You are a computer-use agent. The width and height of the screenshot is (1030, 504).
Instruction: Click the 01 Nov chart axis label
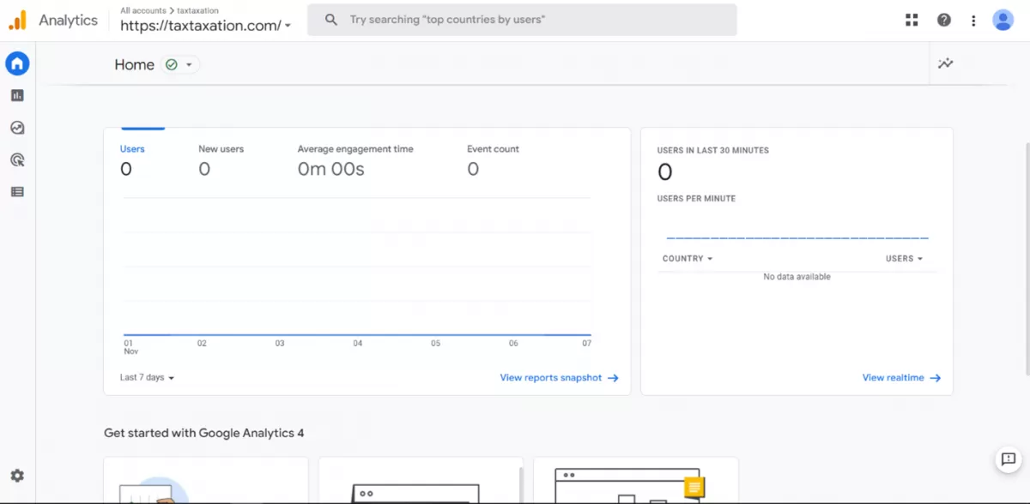point(130,346)
